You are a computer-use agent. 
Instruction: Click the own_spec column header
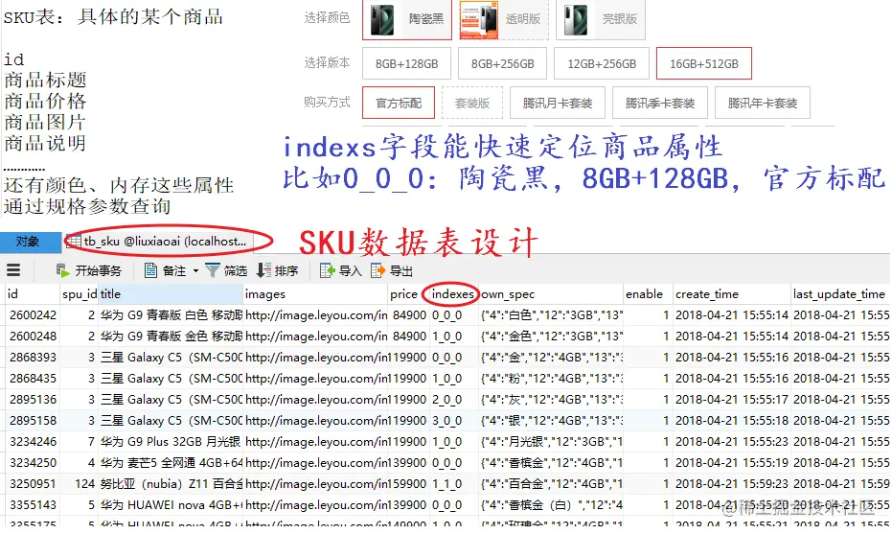point(551,294)
